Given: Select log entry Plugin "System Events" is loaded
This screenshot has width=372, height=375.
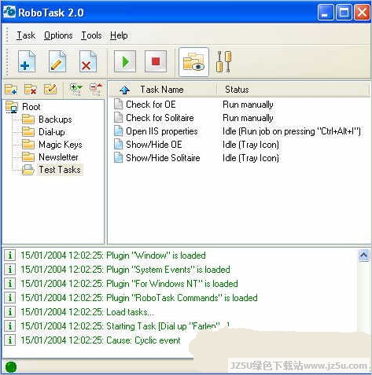Looking at the screenshot, I should click(125, 270).
